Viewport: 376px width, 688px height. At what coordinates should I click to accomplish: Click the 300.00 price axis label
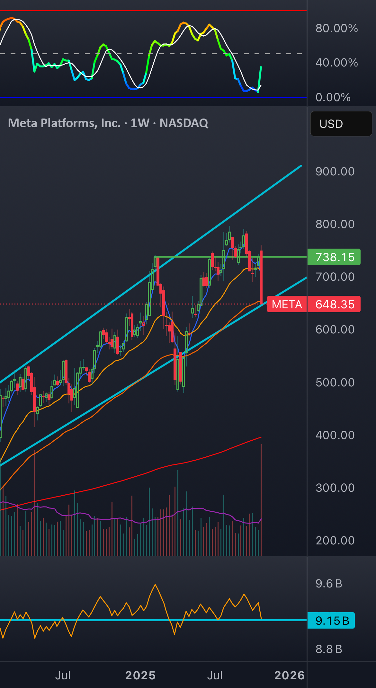(x=335, y=488)
